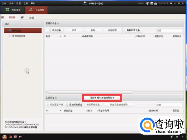Click the 远程配置 button
187x140 pixels.
(112, 30)
